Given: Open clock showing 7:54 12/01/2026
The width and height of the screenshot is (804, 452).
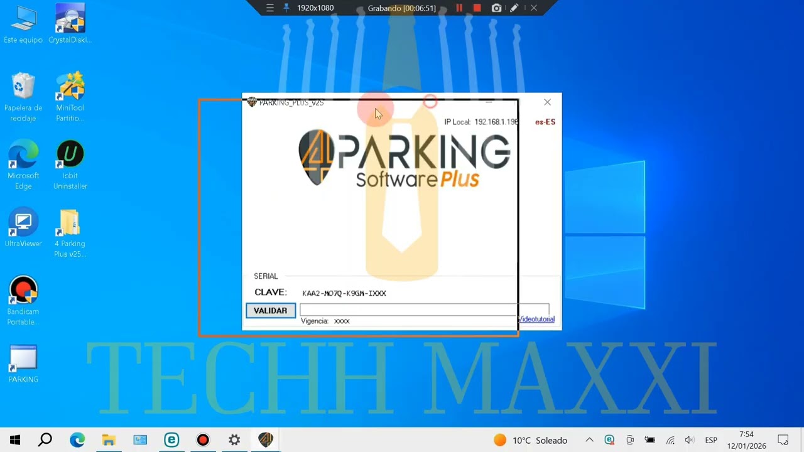Looking at the screenshot, I should [x=747, y=440].
